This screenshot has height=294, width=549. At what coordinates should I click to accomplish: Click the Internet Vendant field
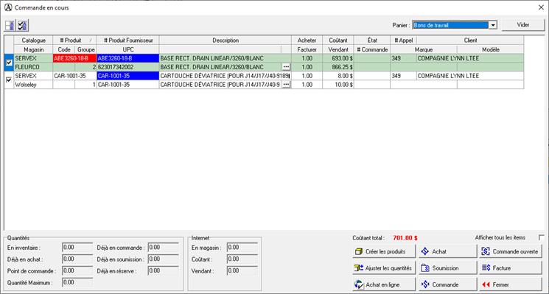pyautogui.click(x=242, y=271)
